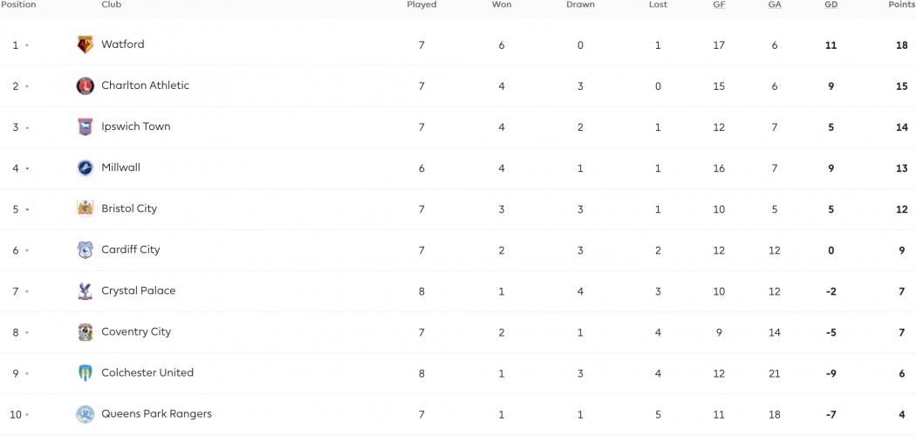Click the Queens Park Rangers badge

[x=85, y=414]
